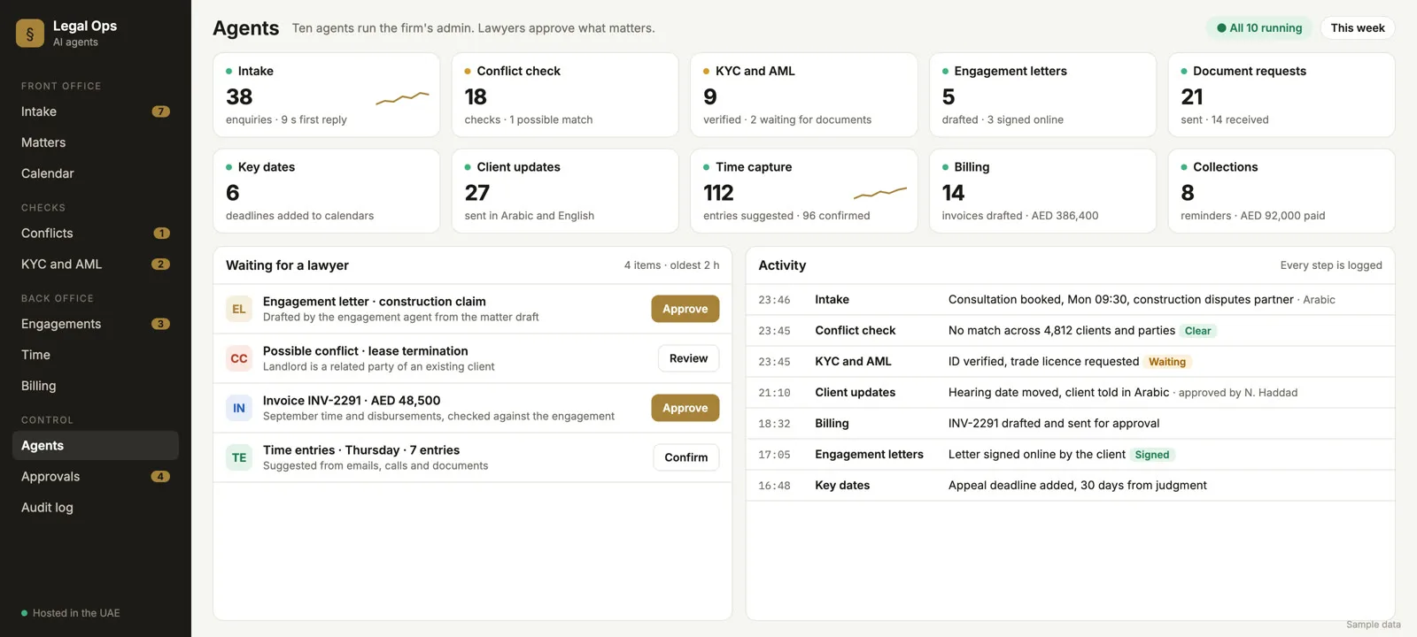
Task: Click '4 items · oldest 2 h' text
Action: coord(671,265)
